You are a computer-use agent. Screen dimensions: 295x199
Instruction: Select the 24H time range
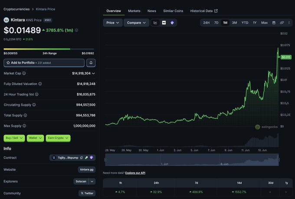click(206, 23)
